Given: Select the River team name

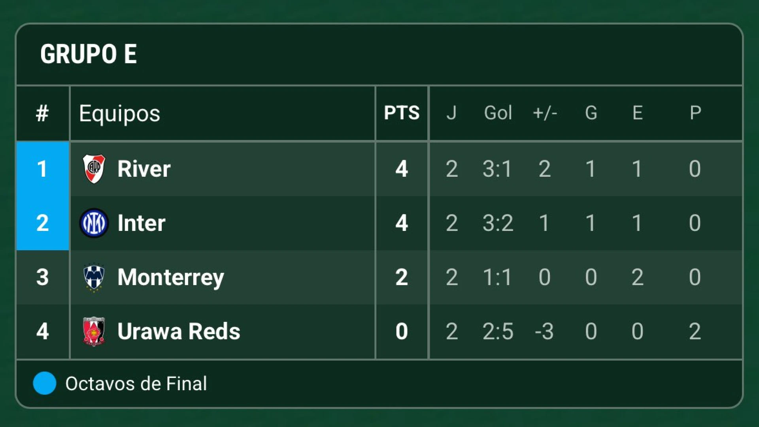Looking at the screenshot, I should coord(144,169).
